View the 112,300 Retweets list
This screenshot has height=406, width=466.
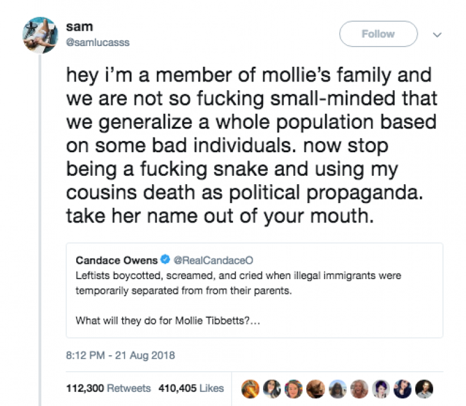[108, 388]
